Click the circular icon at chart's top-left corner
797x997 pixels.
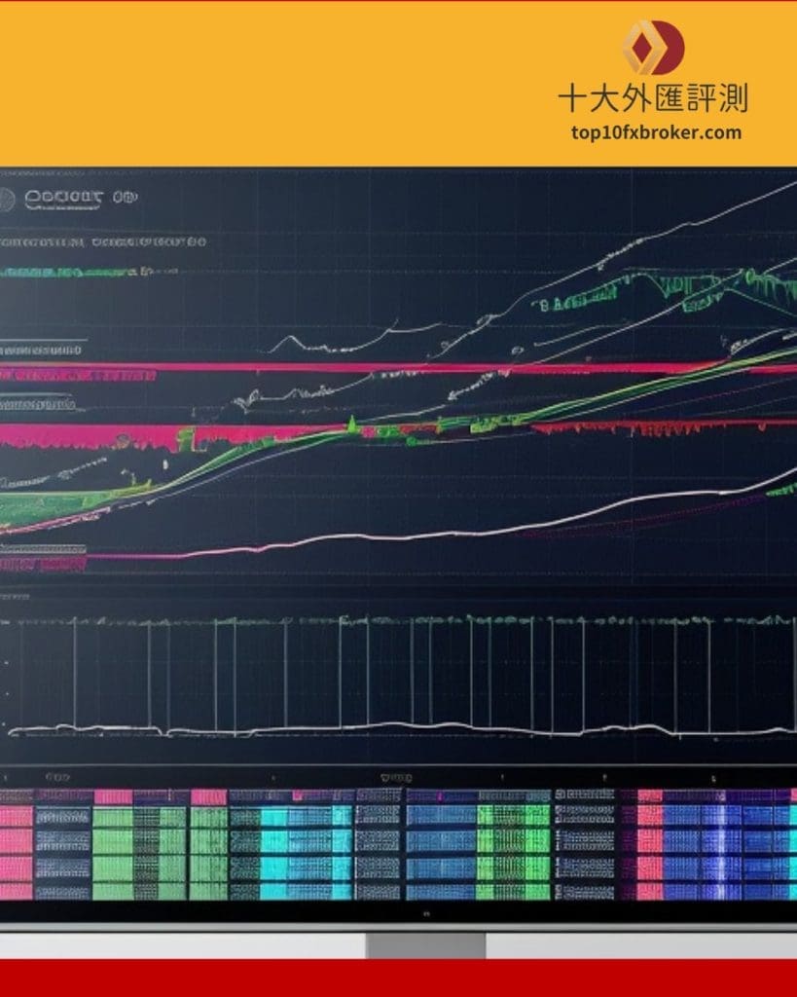[8, 198]
